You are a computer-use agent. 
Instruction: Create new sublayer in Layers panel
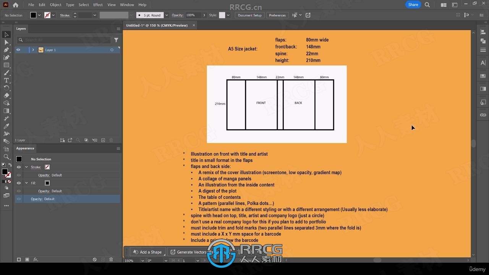pos(94,140)
